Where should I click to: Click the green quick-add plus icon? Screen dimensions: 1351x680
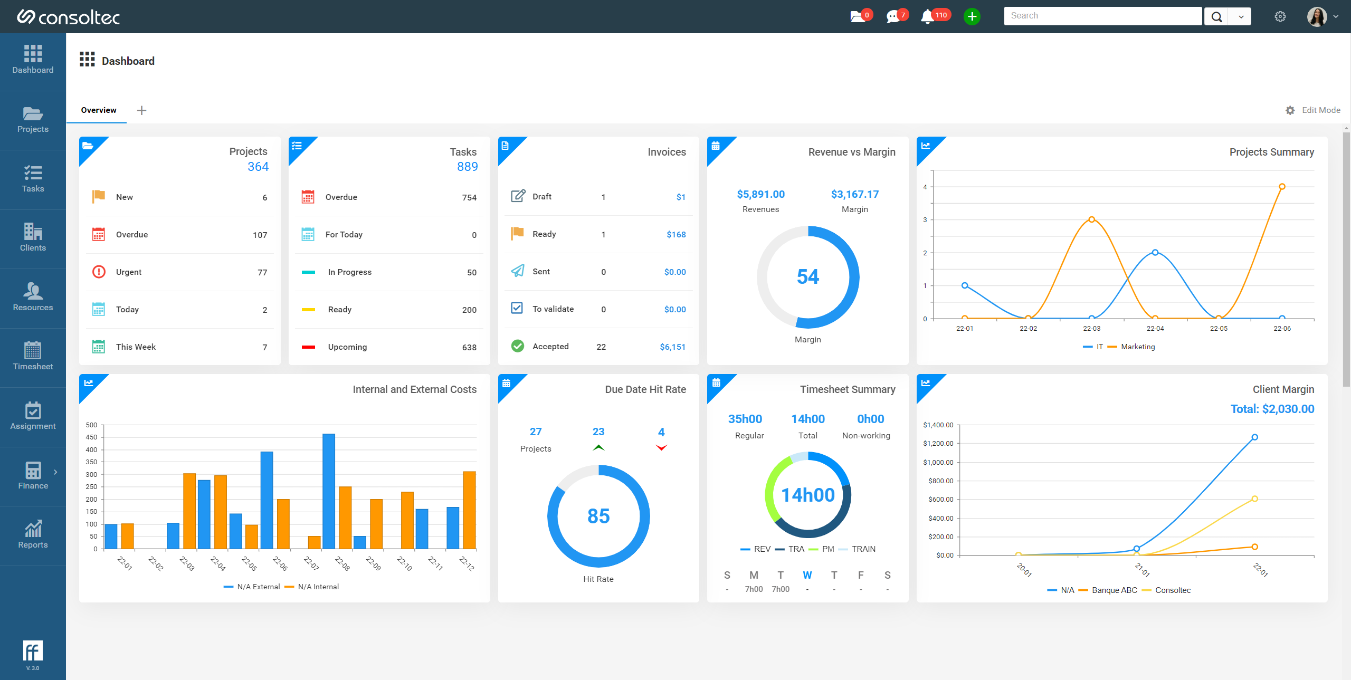click(972, 16)
